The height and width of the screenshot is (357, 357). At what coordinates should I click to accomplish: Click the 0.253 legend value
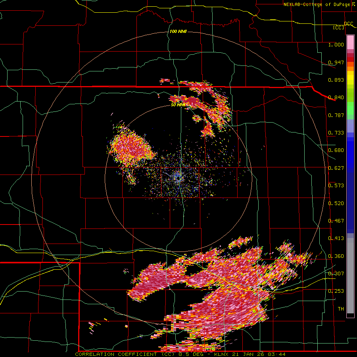(336, 291)
